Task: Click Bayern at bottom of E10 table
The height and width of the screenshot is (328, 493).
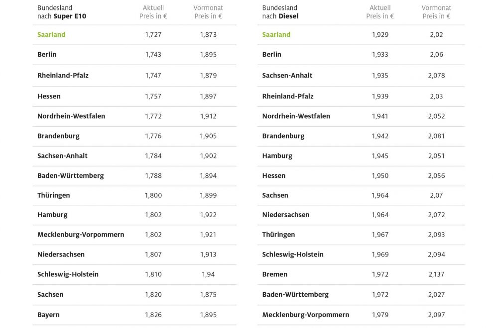Action: [48, 315]
